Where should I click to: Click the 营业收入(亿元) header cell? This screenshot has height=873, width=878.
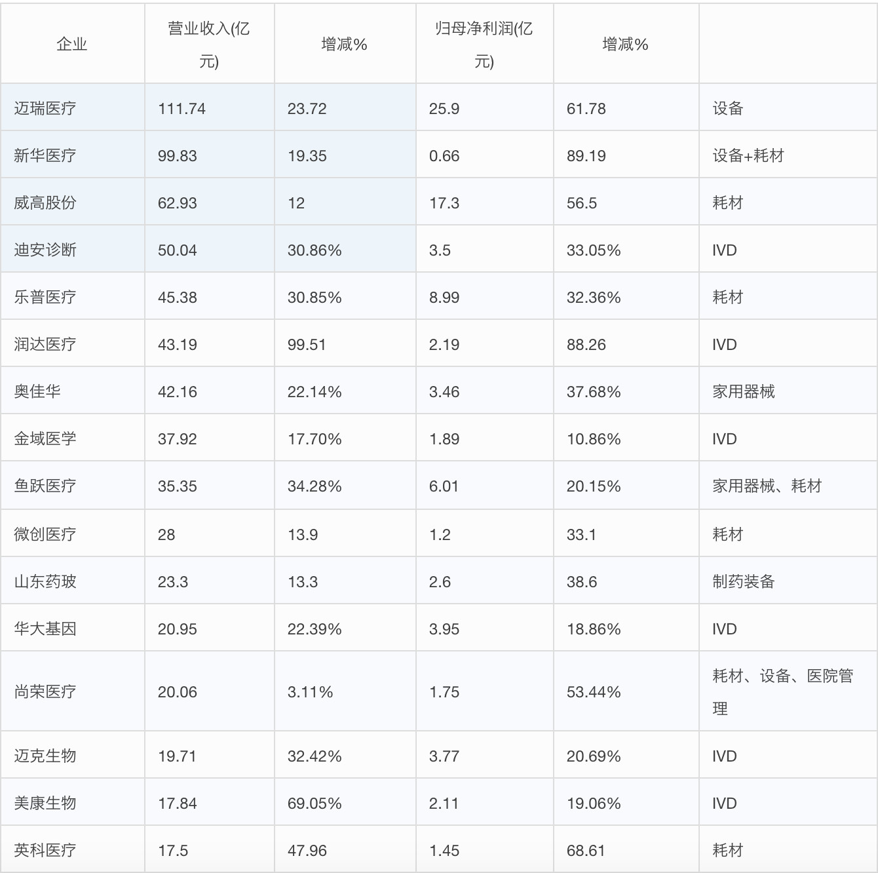point(210,44)
